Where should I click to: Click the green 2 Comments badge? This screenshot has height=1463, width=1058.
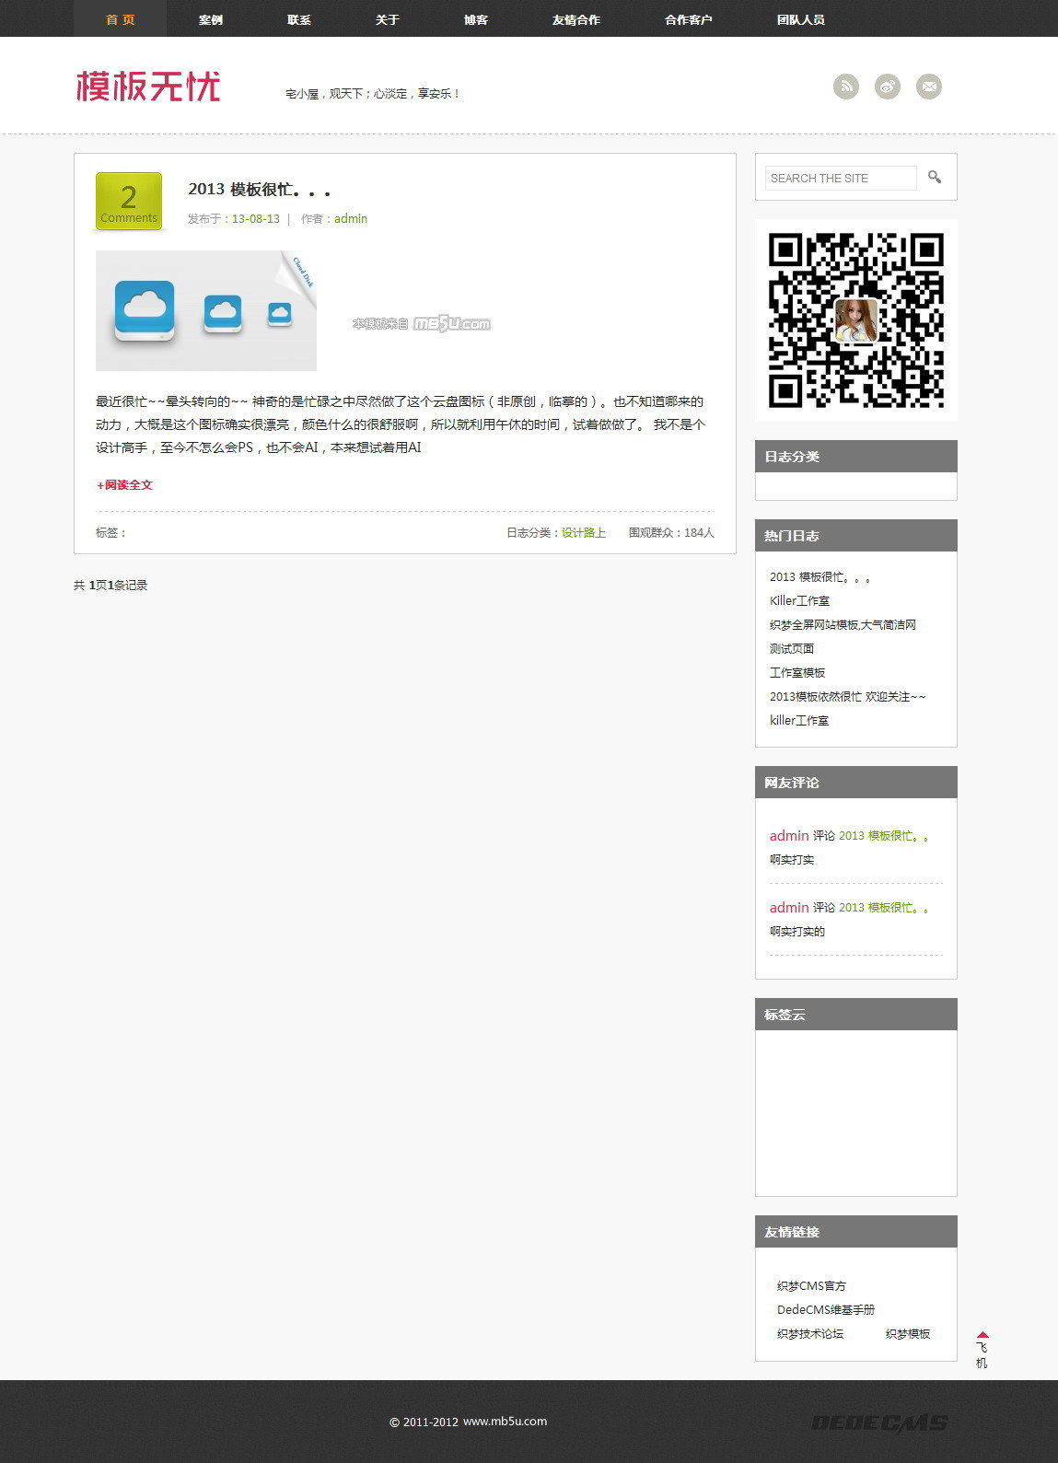(x=129, y=201)
